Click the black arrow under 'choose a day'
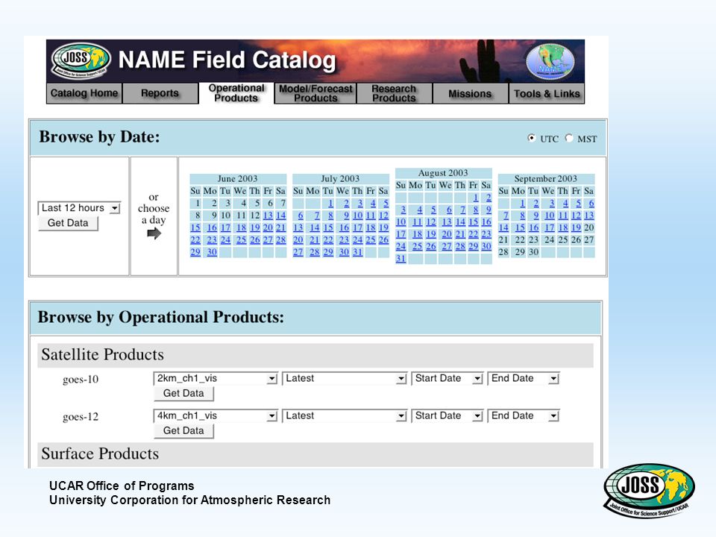Screen dimensions: 716x537 pos(154,233)
